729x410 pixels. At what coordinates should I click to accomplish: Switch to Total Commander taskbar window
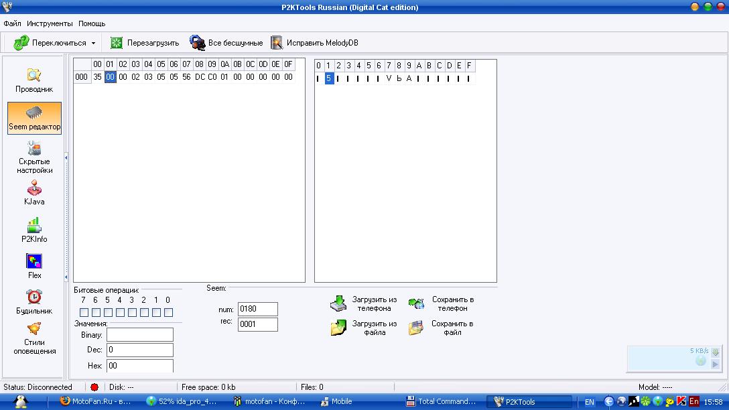(x=441, y=402)
